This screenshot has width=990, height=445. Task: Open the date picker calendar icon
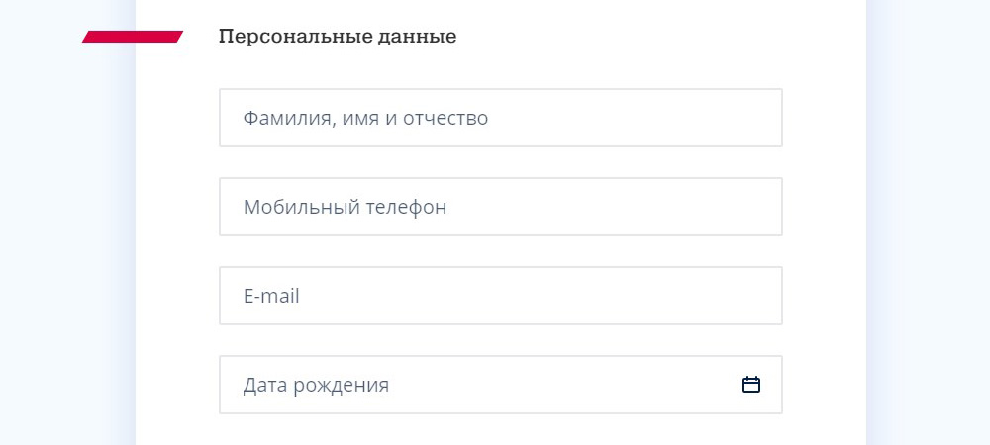(751, 385)
